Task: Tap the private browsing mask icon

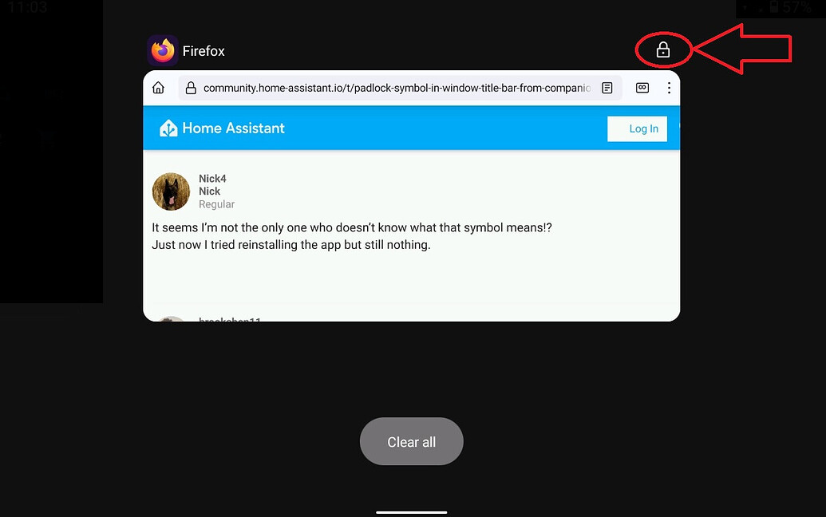Action: pyautogui.click(x=642, y=88)
